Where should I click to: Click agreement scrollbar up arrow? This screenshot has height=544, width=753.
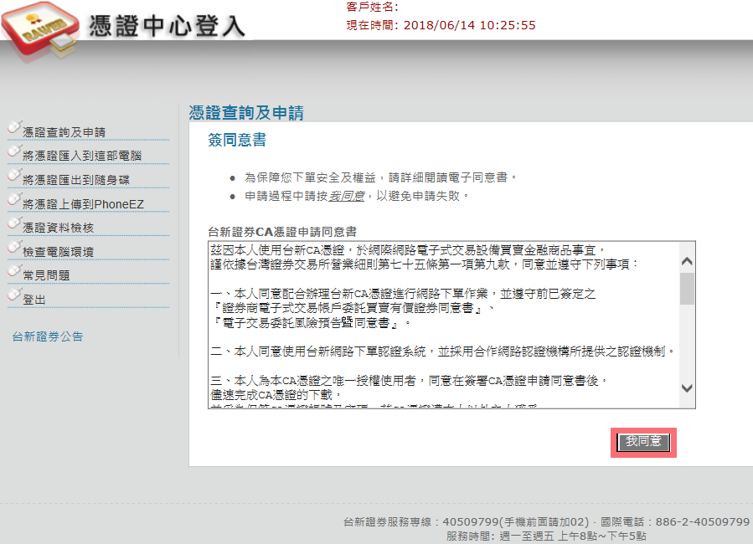(x=687, y=261)
